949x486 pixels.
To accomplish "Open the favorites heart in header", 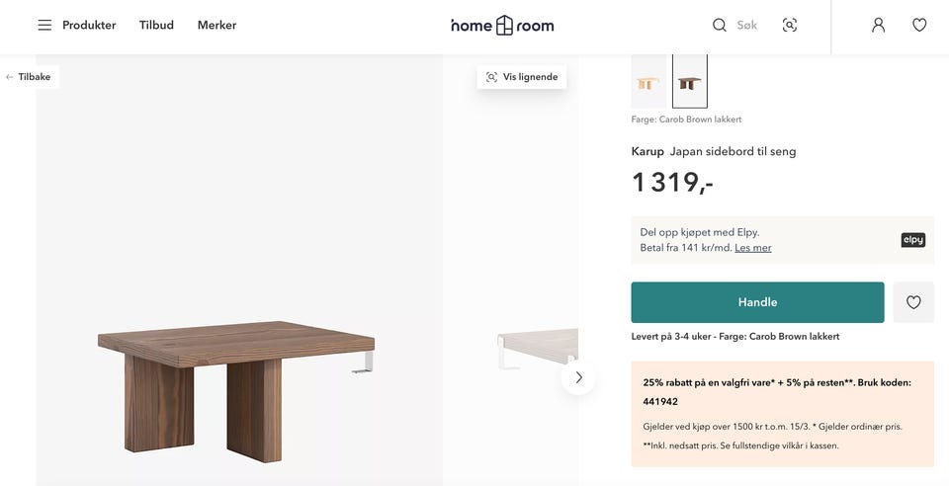I will pyautogui.click(x=919, y=25).
